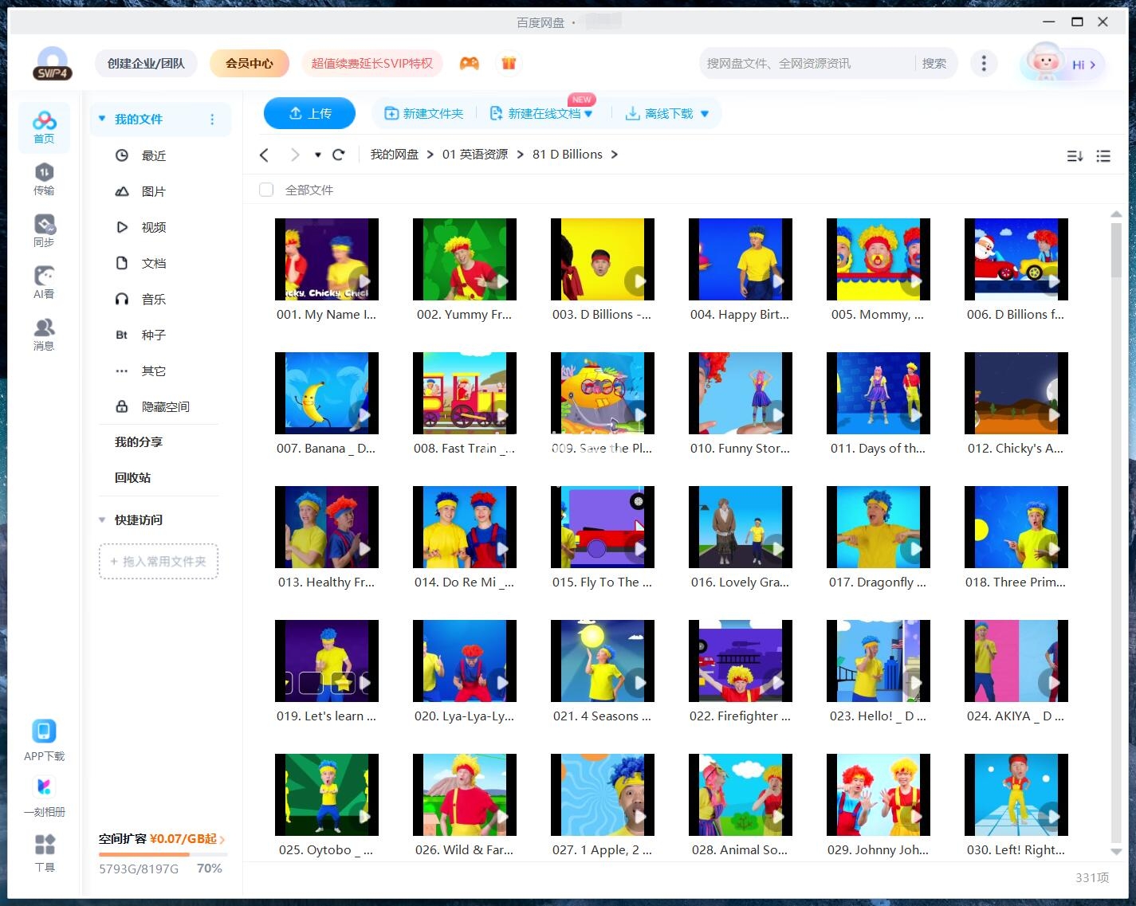
Task: Switch to list view mode
Action: [x=1103, y=156]
